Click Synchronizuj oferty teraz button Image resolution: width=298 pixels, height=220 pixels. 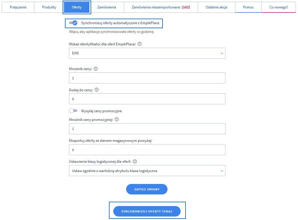(147, 211)
